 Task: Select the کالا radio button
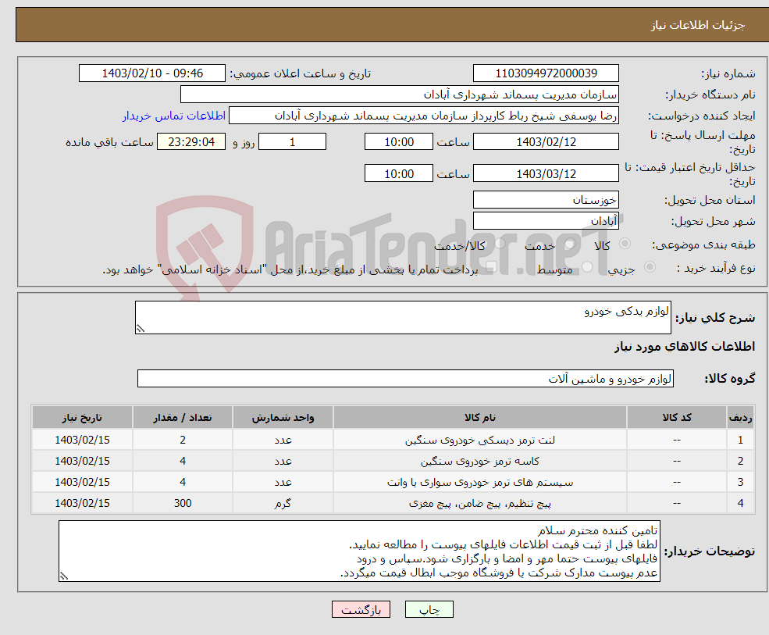[x=625, y=244]
